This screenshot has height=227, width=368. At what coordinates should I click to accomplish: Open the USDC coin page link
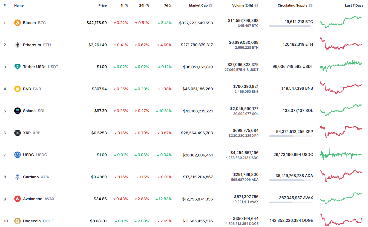coord(28,155)
